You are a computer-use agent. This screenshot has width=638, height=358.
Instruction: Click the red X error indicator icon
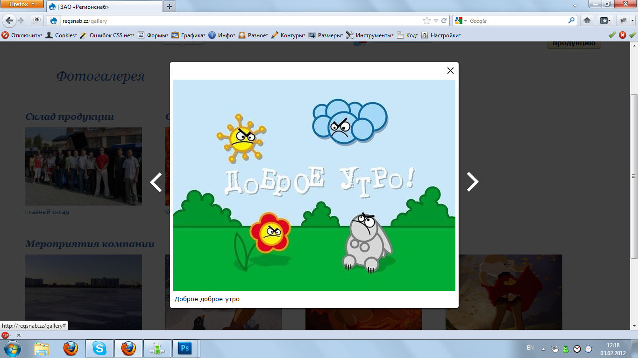(x=623, y=35)
